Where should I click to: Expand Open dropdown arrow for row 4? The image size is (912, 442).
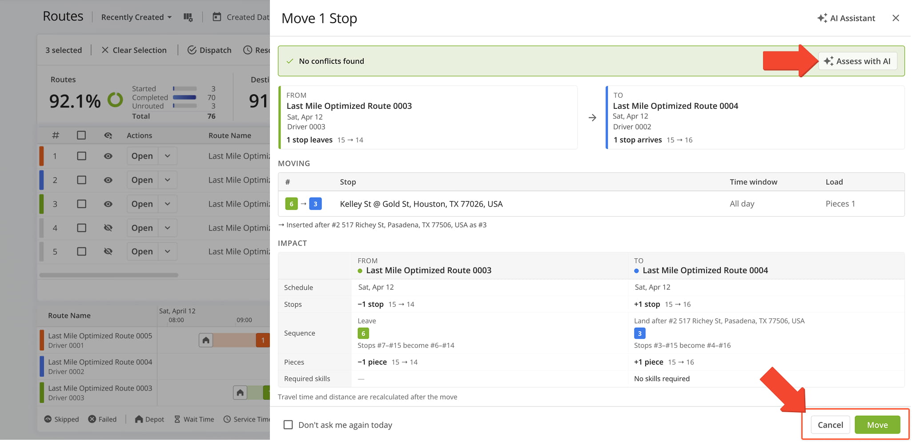tap(168, 228)
